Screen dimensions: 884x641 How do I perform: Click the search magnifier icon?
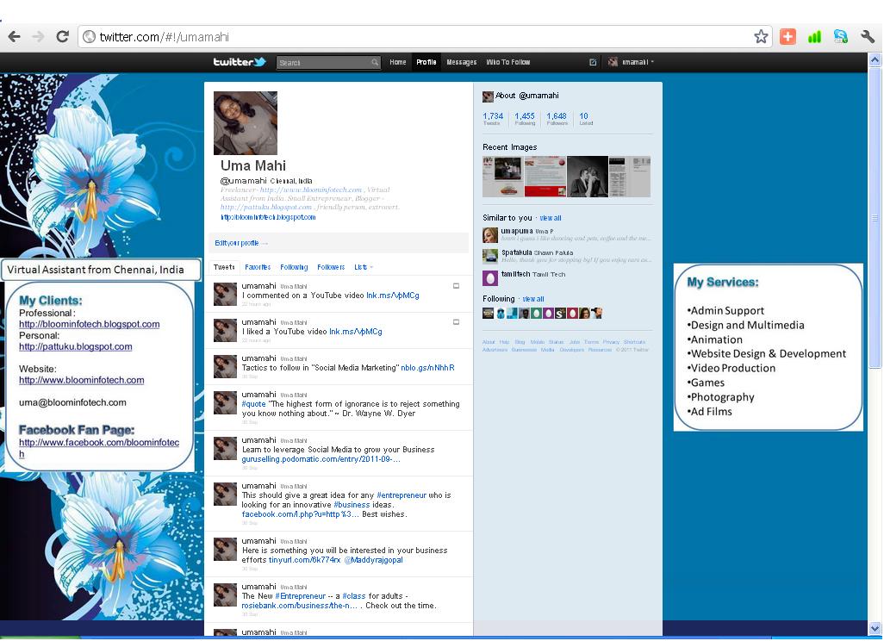373,62
